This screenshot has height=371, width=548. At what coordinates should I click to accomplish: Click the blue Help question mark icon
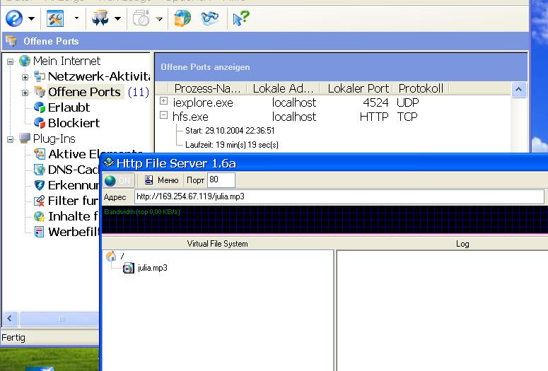click(x=14, y=18)
